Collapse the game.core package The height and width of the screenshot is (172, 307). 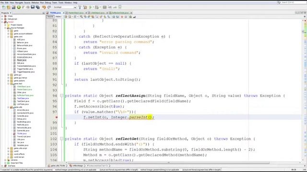point(9,37)
